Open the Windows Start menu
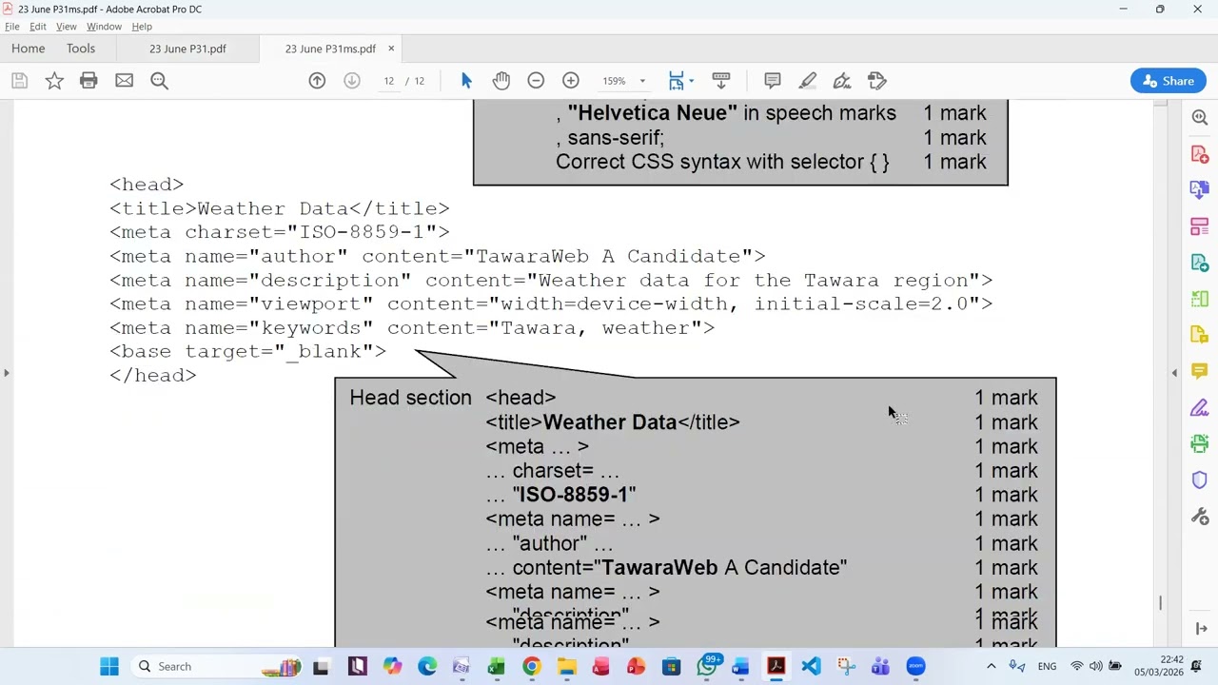Screen dimensions: 1218x685 [109, 667]
